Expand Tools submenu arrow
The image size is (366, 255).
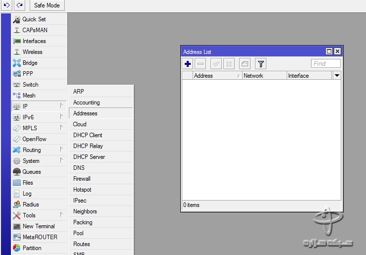[61, 214]
